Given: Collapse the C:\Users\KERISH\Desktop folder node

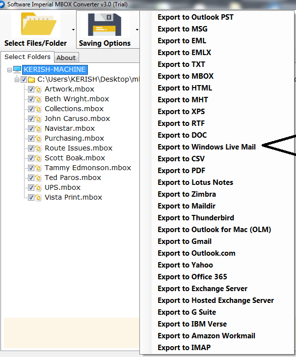Looking at the screenshot, I should pos(17,80).
